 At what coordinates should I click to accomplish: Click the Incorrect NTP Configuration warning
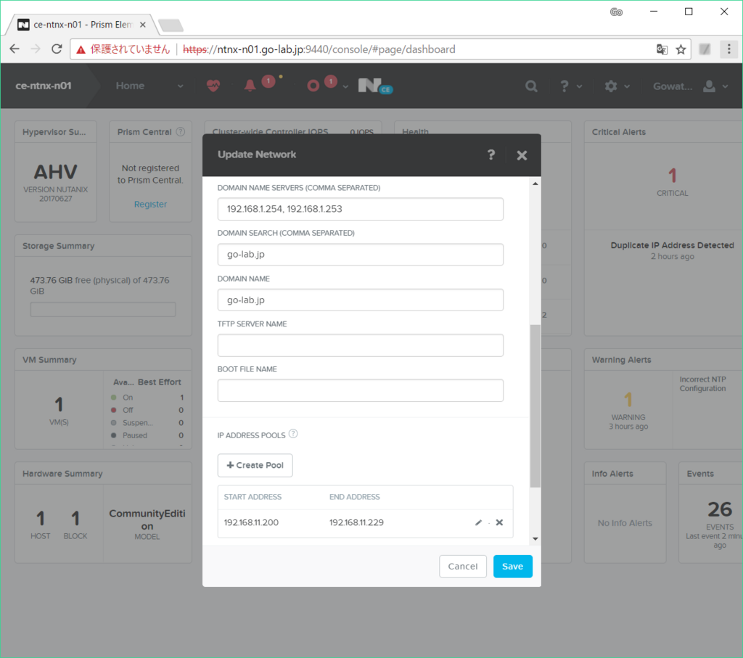pos(702,384)
